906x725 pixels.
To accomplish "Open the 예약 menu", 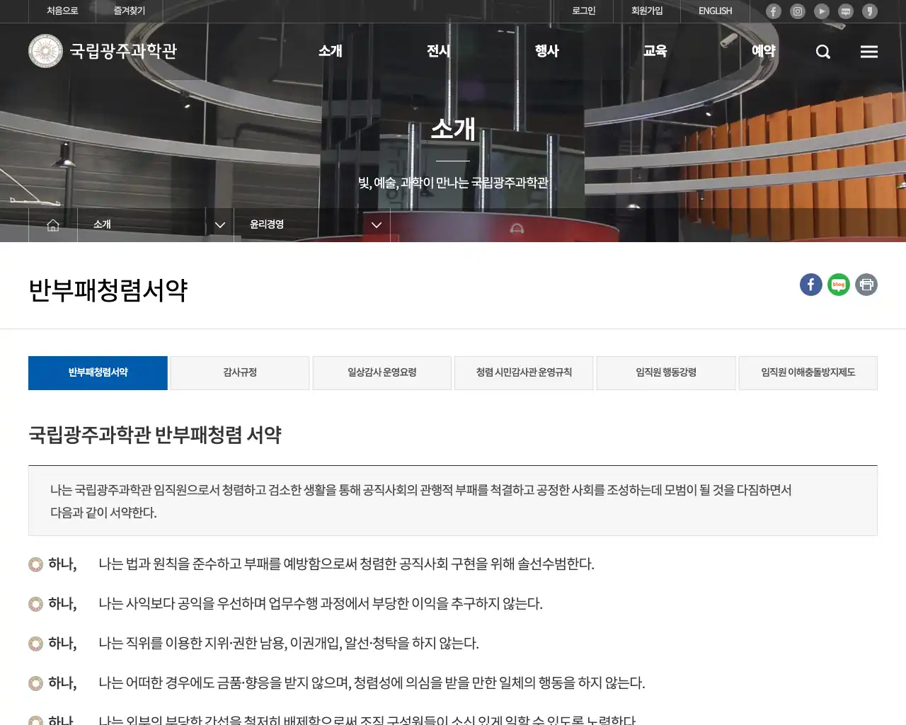I will pos(764,51).
